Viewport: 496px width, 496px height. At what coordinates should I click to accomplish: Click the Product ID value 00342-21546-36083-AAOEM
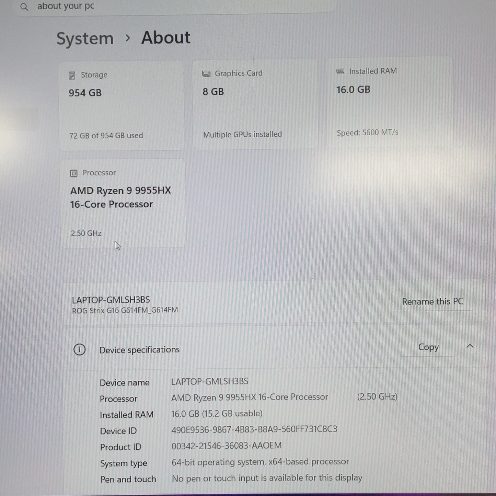tap(227, 446)
